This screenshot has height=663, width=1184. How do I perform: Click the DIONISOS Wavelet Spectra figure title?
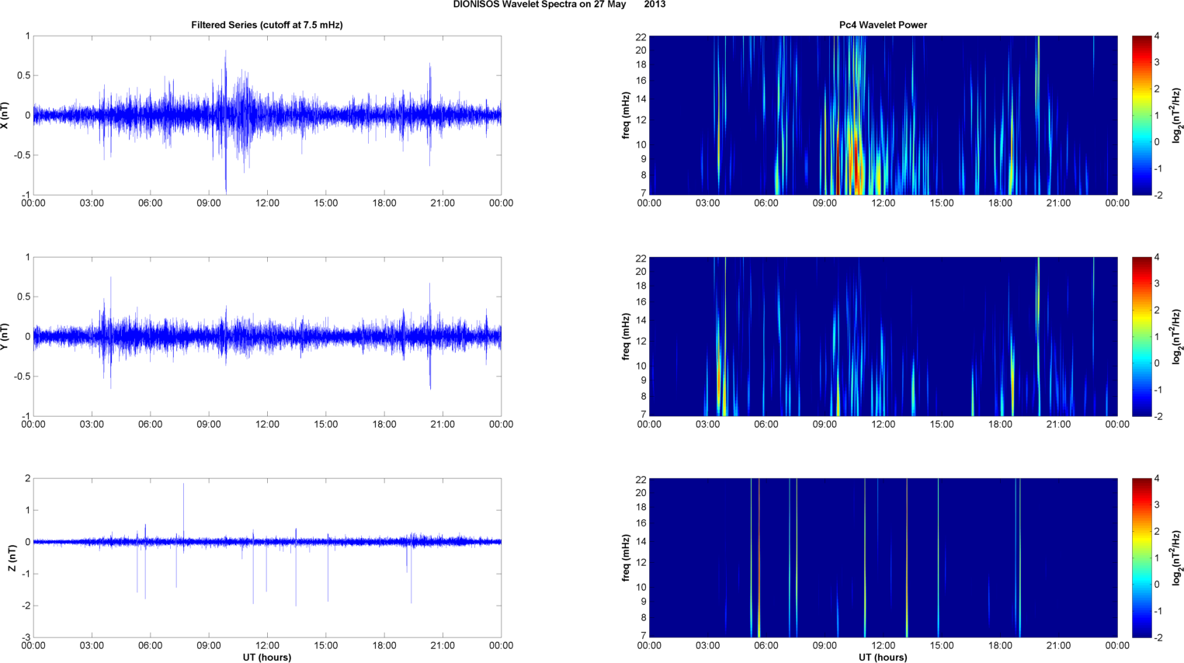tap(559, 5)
